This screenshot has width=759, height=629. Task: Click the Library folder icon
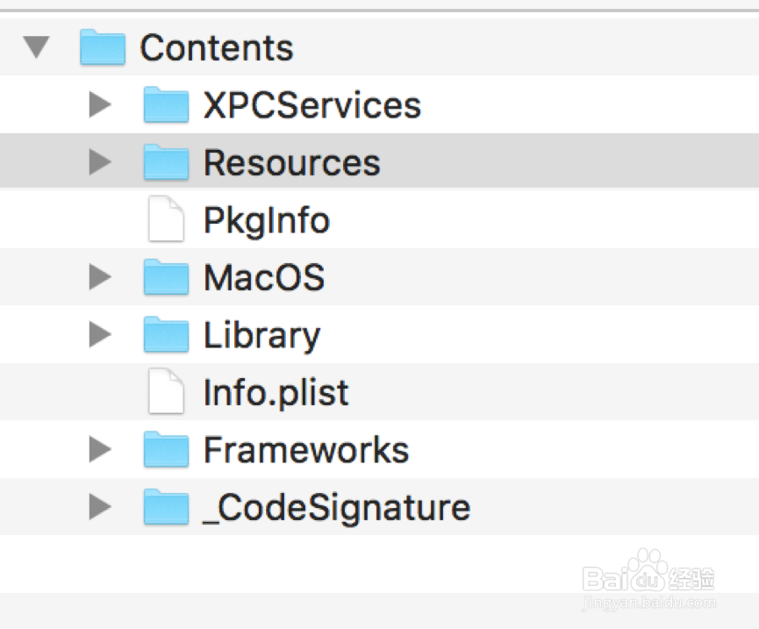(x=166, y=336)
